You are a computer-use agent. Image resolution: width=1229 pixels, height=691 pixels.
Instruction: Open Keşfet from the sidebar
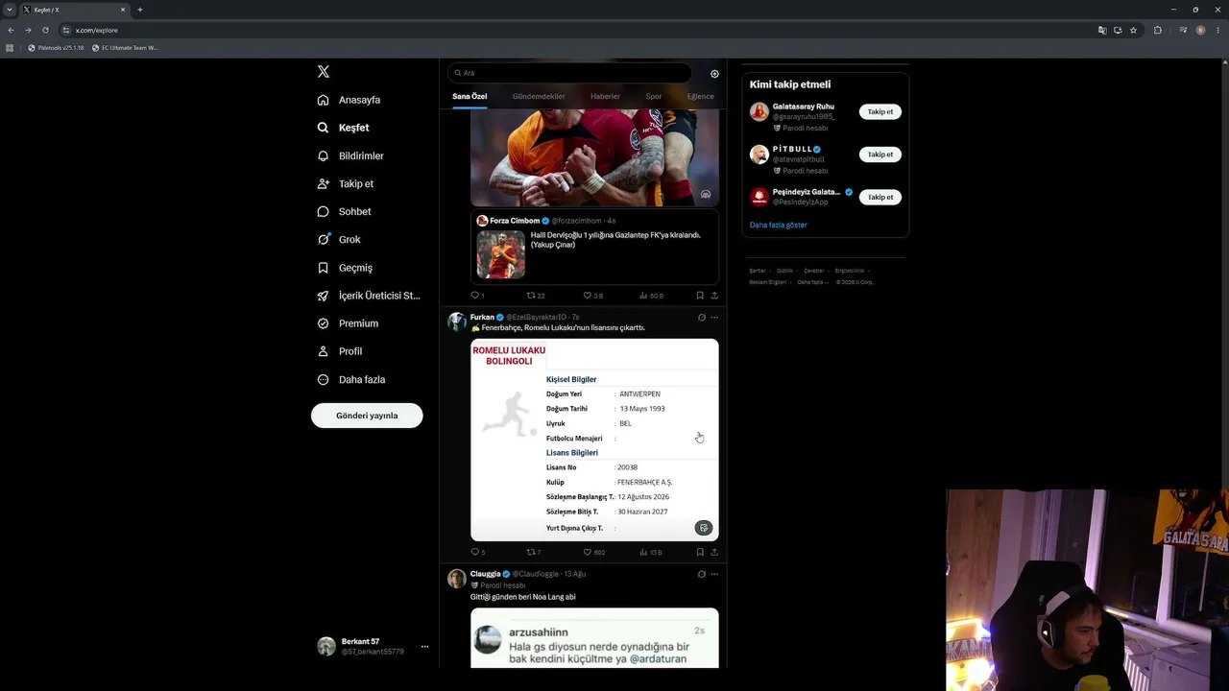(344, 128)
